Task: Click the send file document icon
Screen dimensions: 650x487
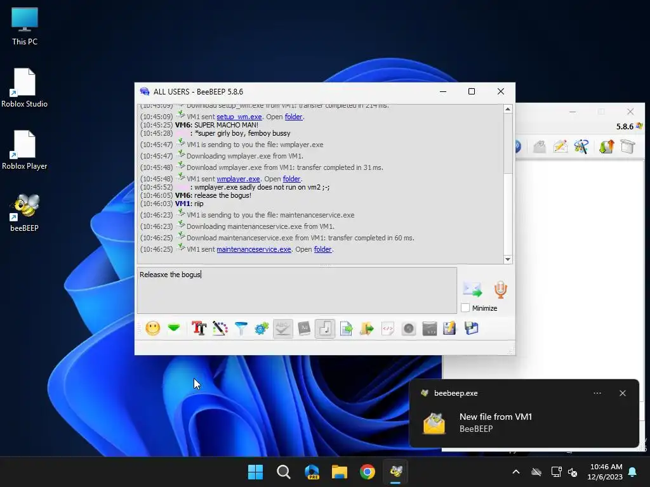Action: 346,329
